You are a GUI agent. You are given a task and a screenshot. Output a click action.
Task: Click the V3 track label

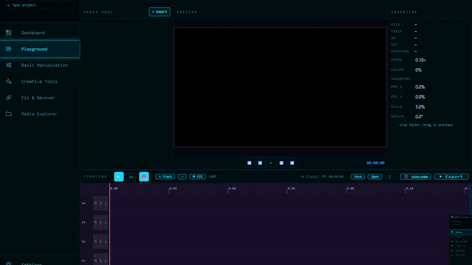[84, 223]
